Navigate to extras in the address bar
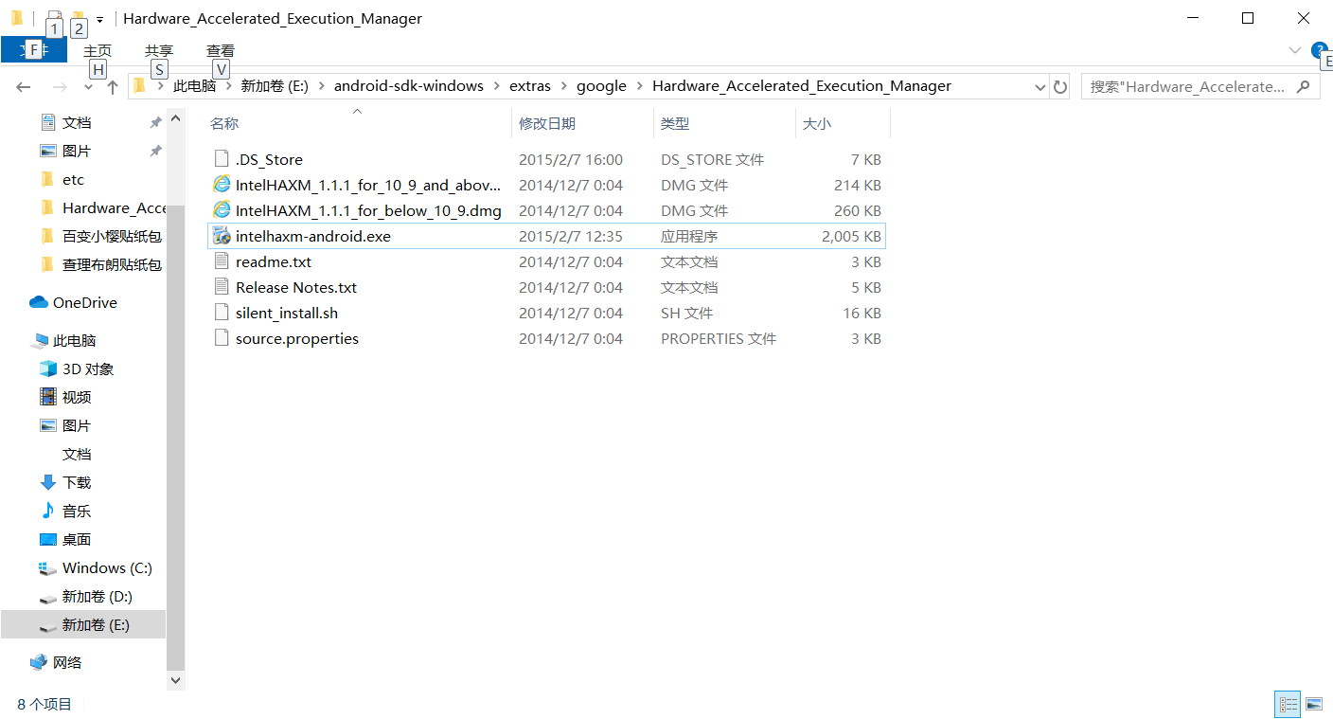This screenshot has height=719, width=1333. click(x=530, y=86)
